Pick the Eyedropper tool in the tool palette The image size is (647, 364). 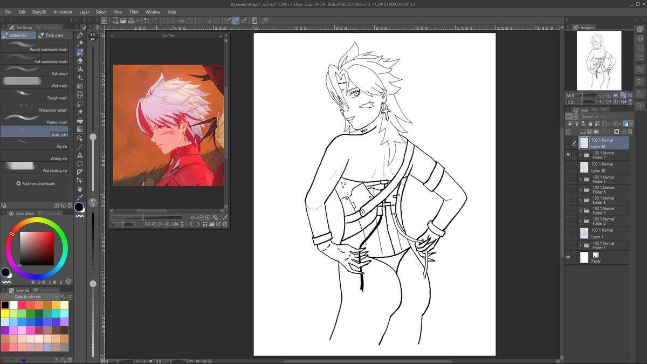[x=80, y=198]
